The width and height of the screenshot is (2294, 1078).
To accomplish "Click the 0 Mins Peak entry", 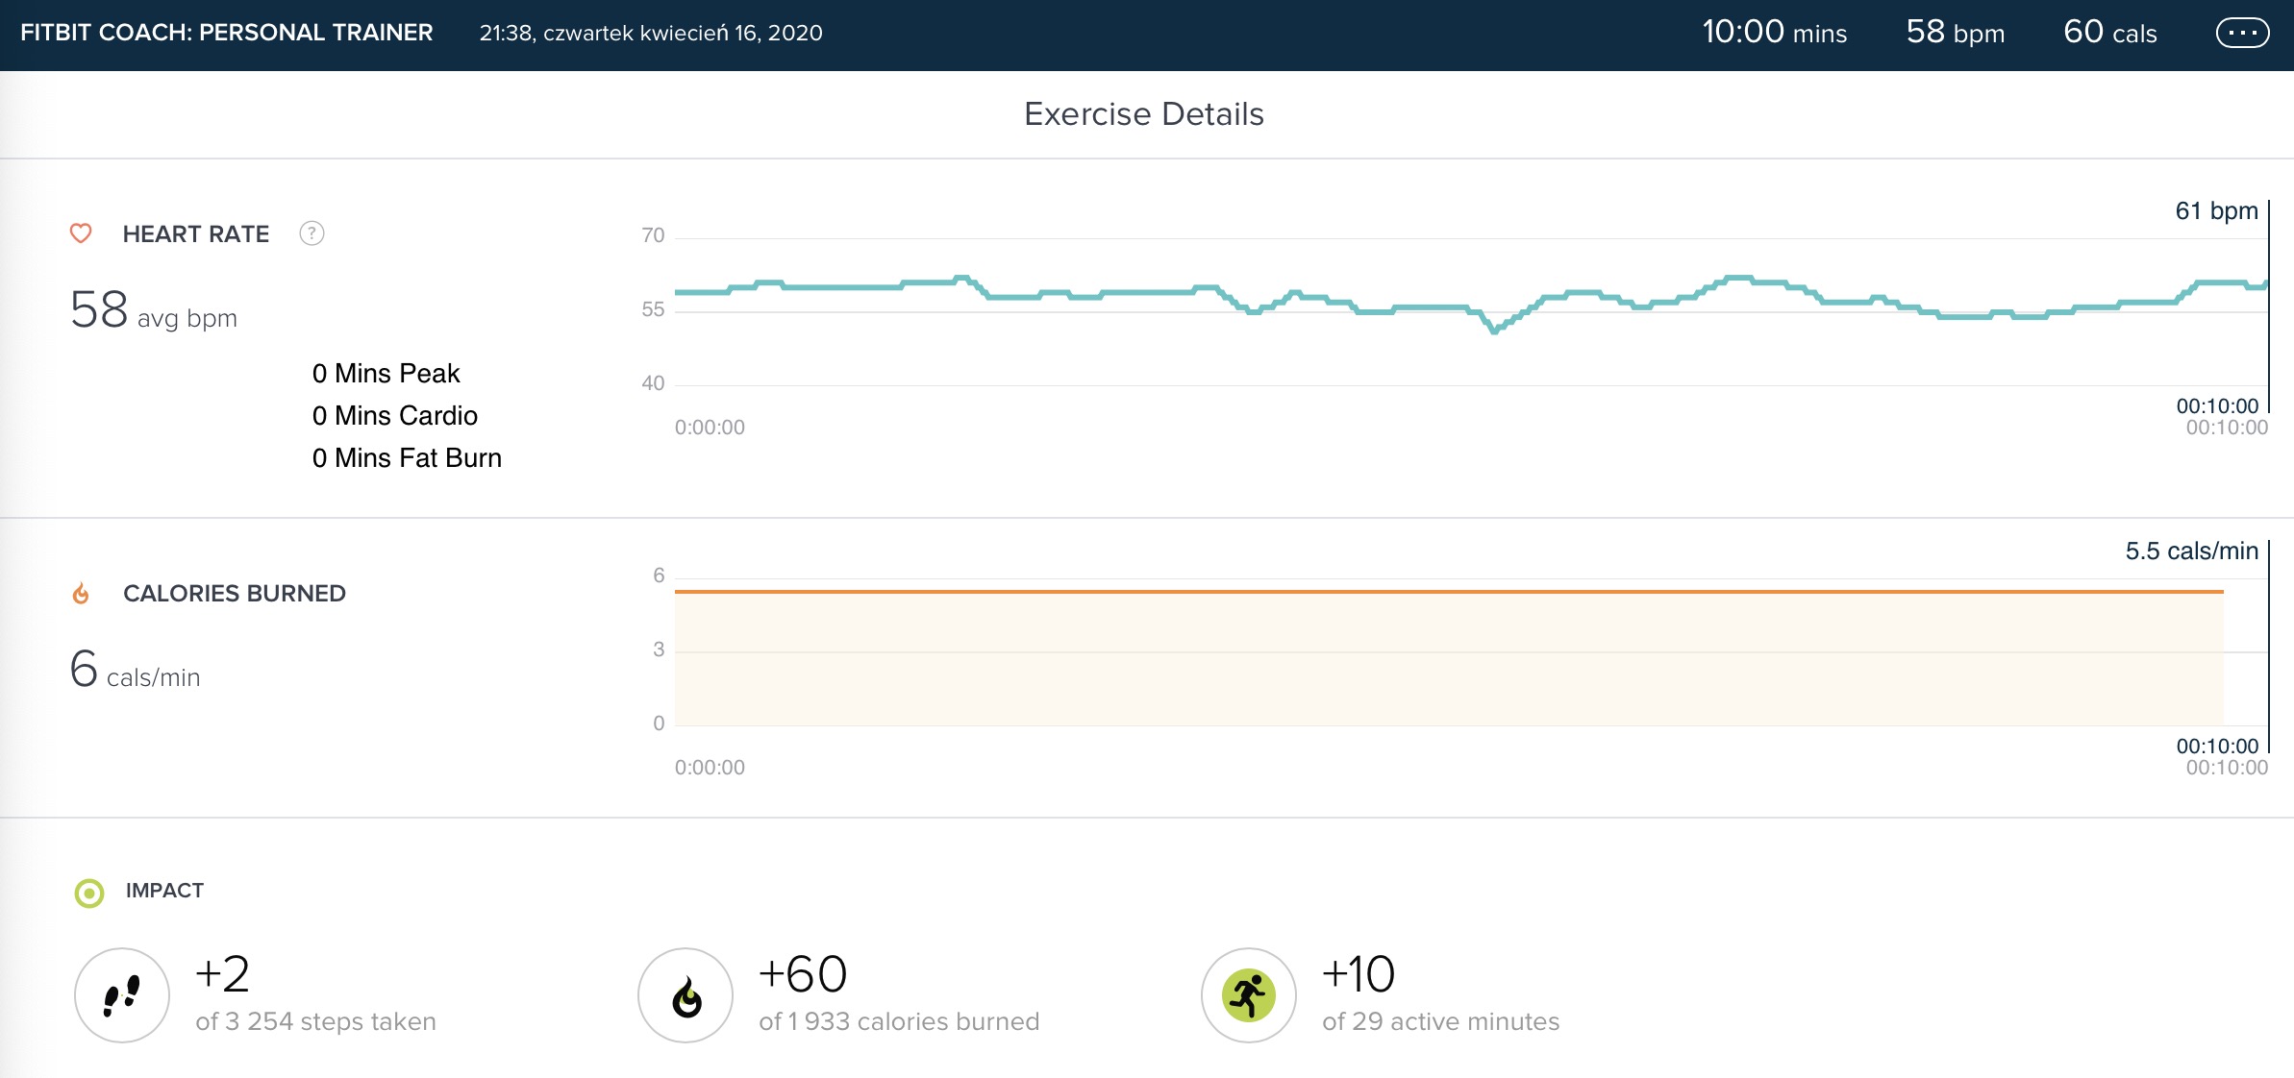I will 386,374.
